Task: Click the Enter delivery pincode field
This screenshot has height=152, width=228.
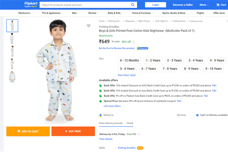Action: pos(110,123)
